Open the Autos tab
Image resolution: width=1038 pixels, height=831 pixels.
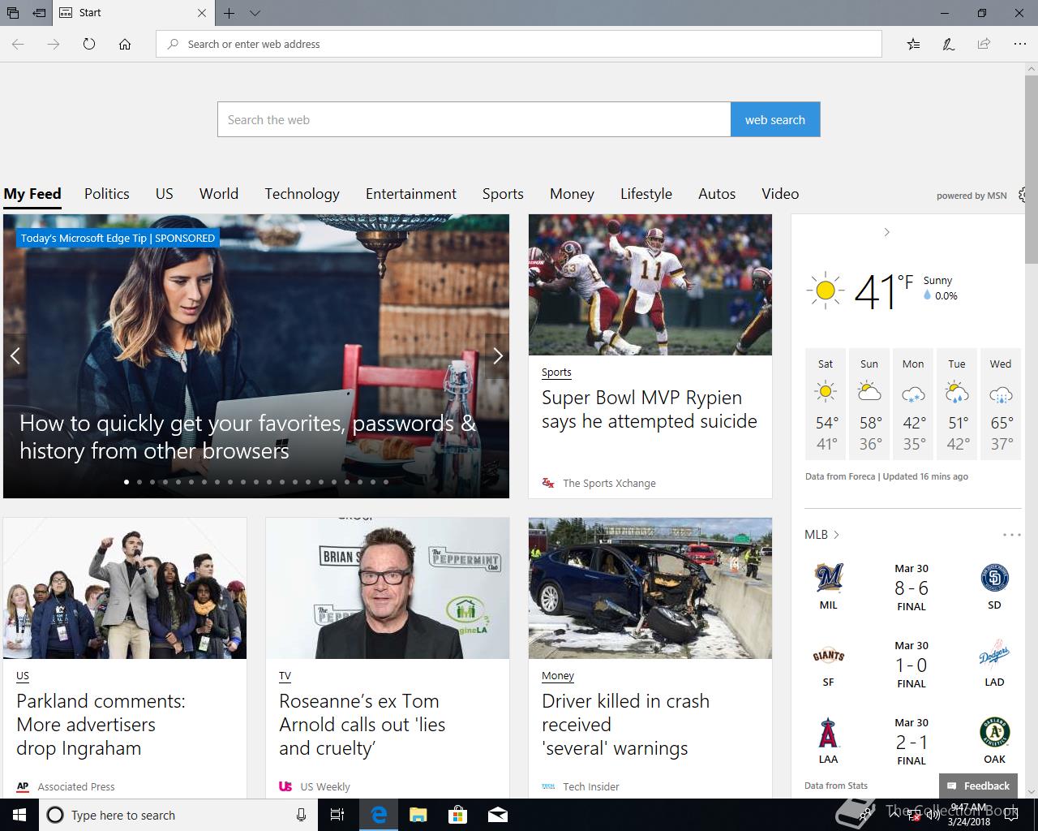(717, 194)
